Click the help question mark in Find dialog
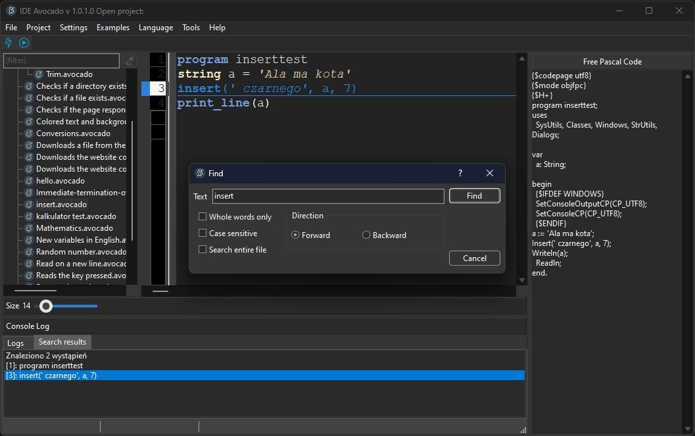Image resolution: width=695 pixels, height=436 pixels. 460,173
